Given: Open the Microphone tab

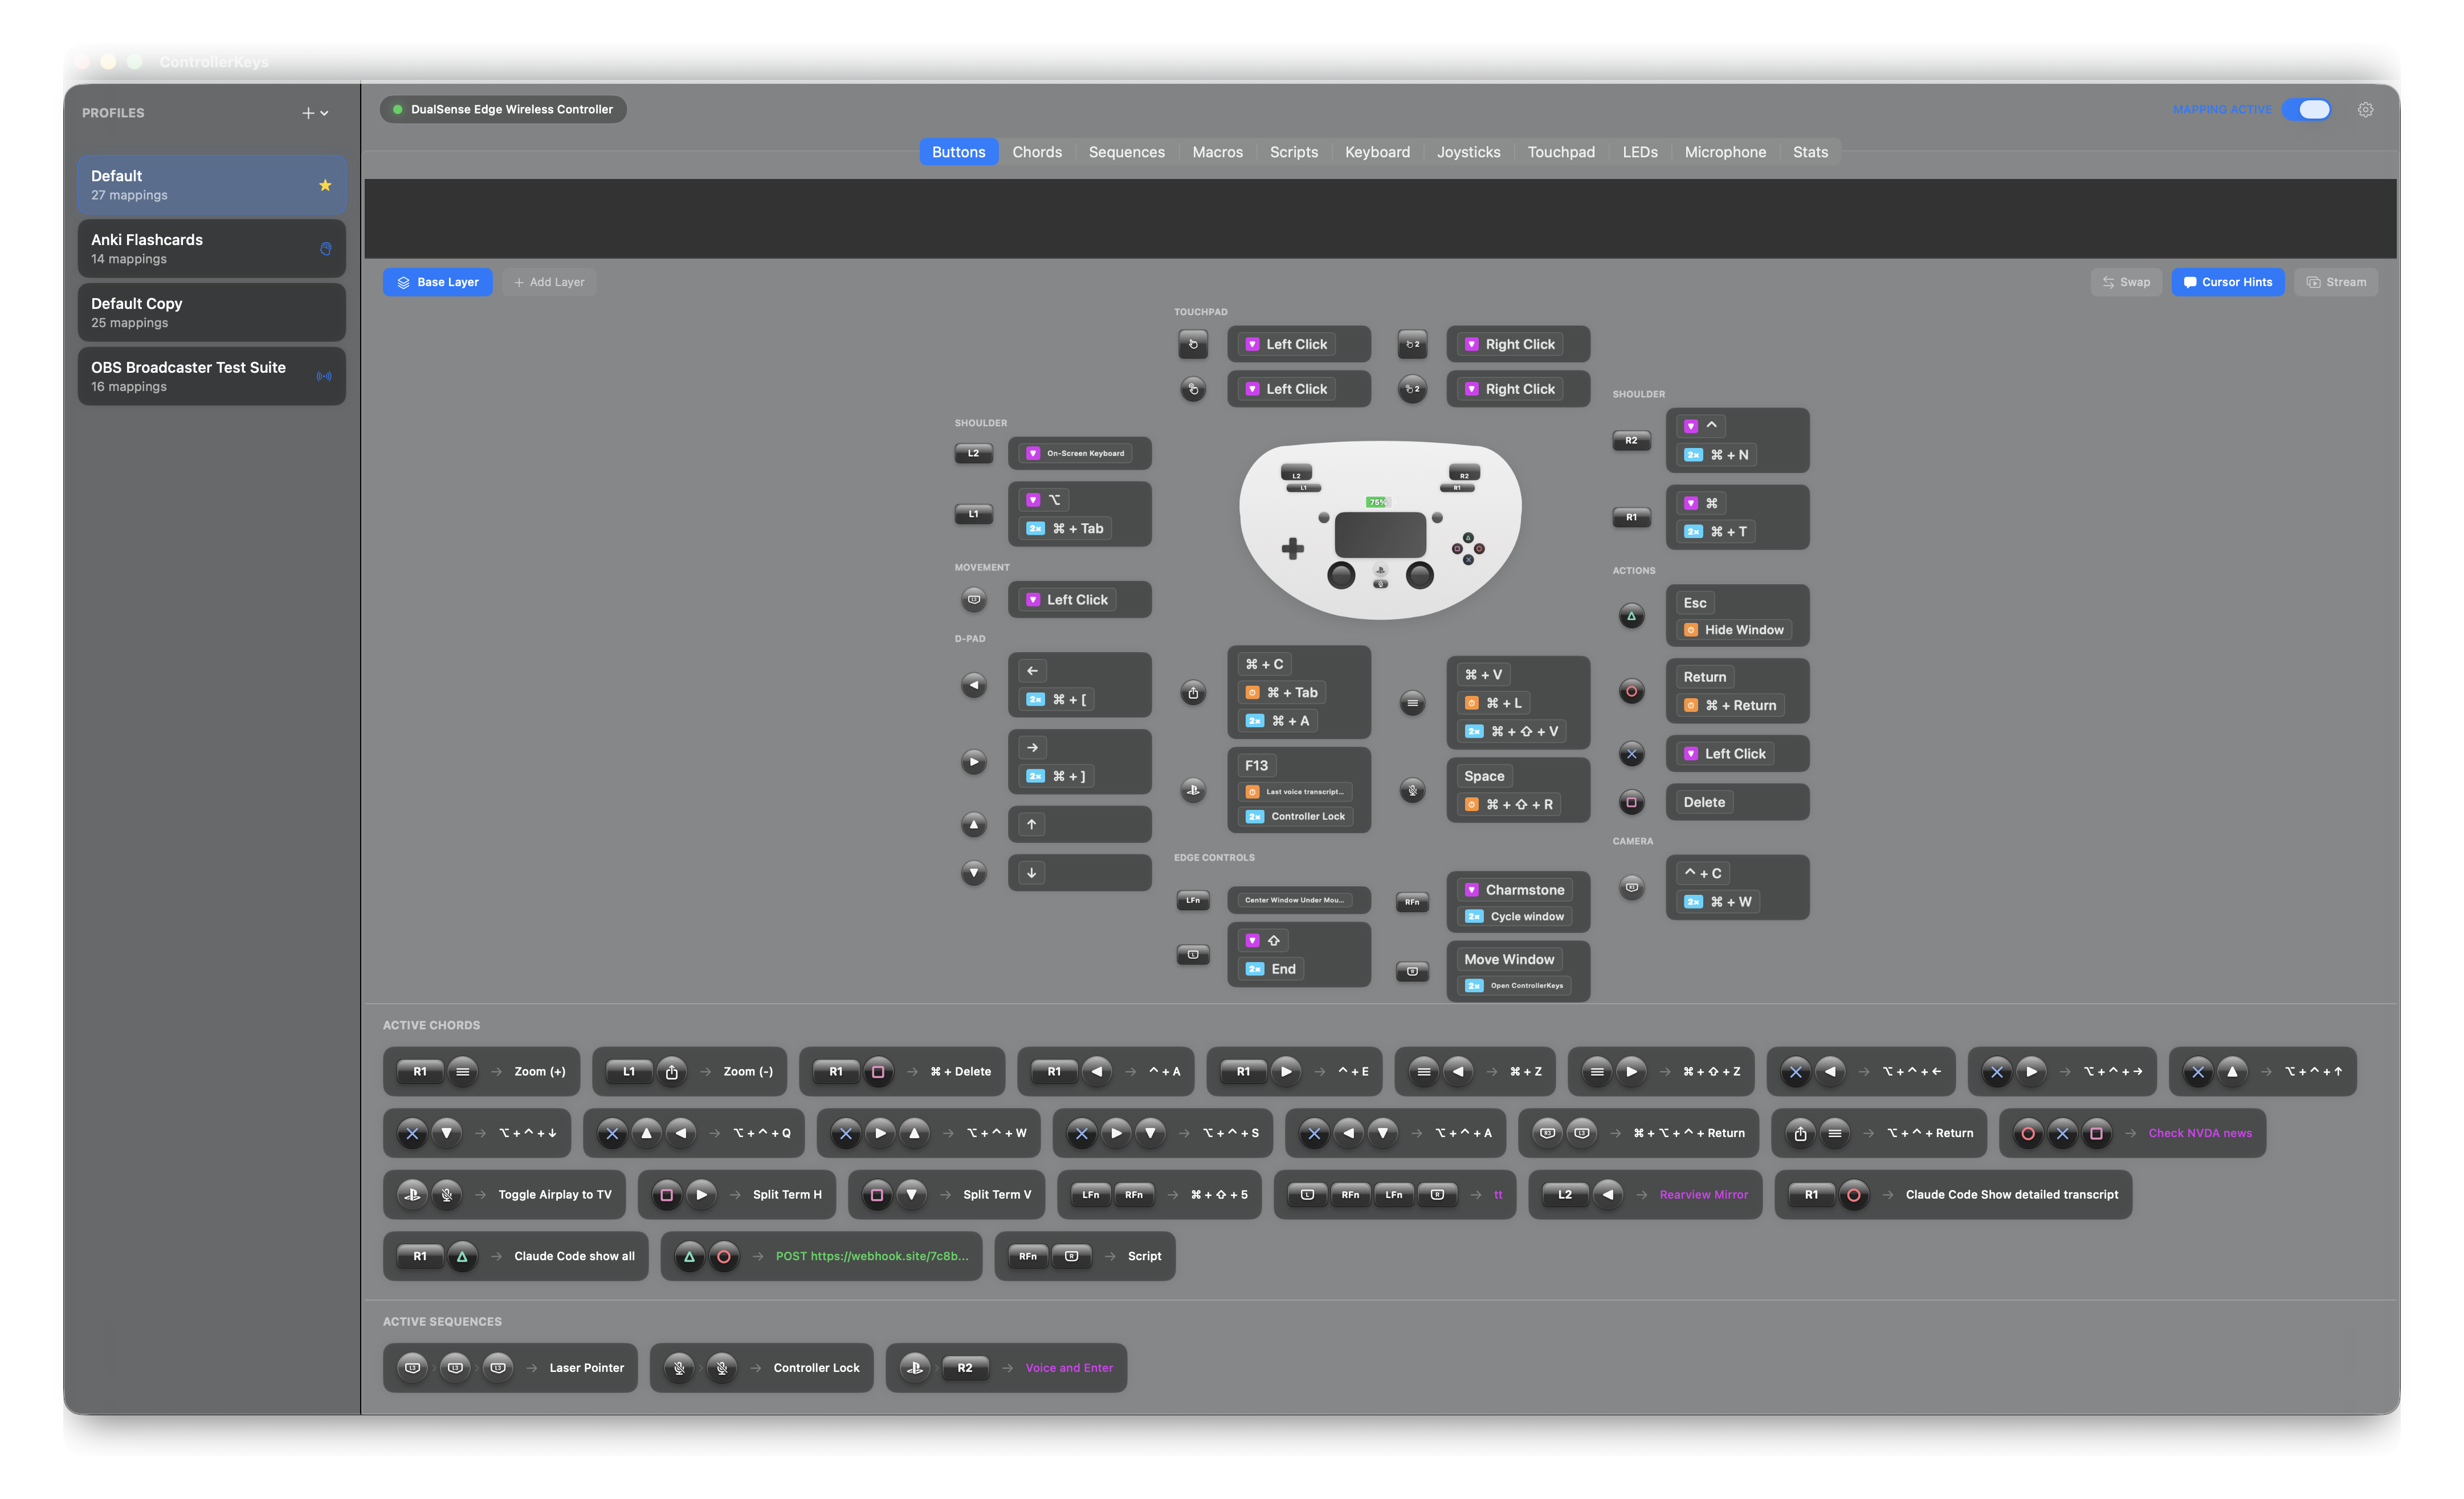Looking at the screenshot, I should (1725, 152).
